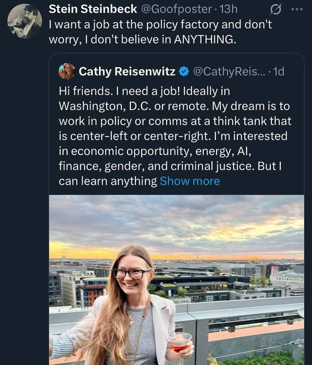The height and width of the screenshot is (365, 312).
Task: Click the blue verified checkmark badge
Action: pos(184,72)
